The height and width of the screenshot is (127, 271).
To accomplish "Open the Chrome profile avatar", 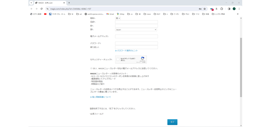I will click(234, 9).
